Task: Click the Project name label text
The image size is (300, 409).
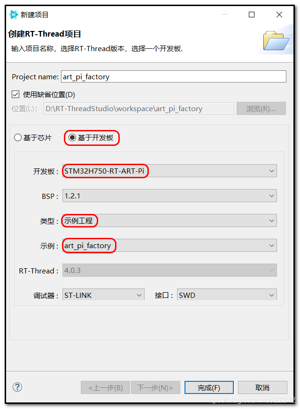Action: pyautogui.click(x=35, y=77)
